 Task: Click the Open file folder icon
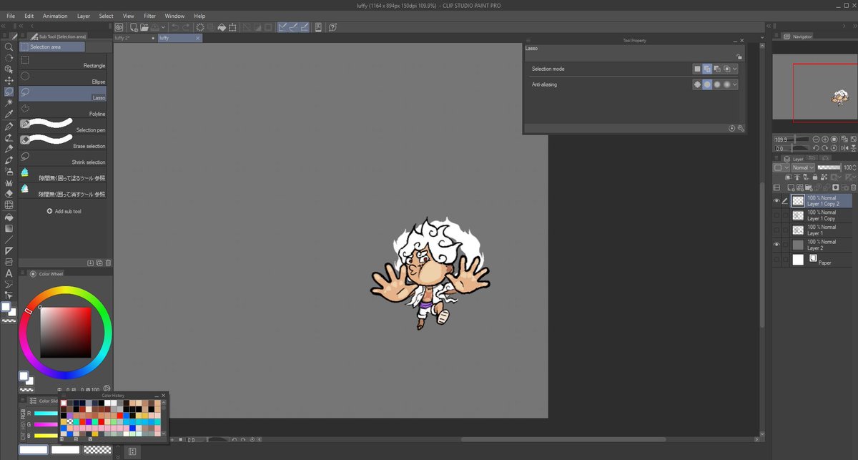coord(144,27)
